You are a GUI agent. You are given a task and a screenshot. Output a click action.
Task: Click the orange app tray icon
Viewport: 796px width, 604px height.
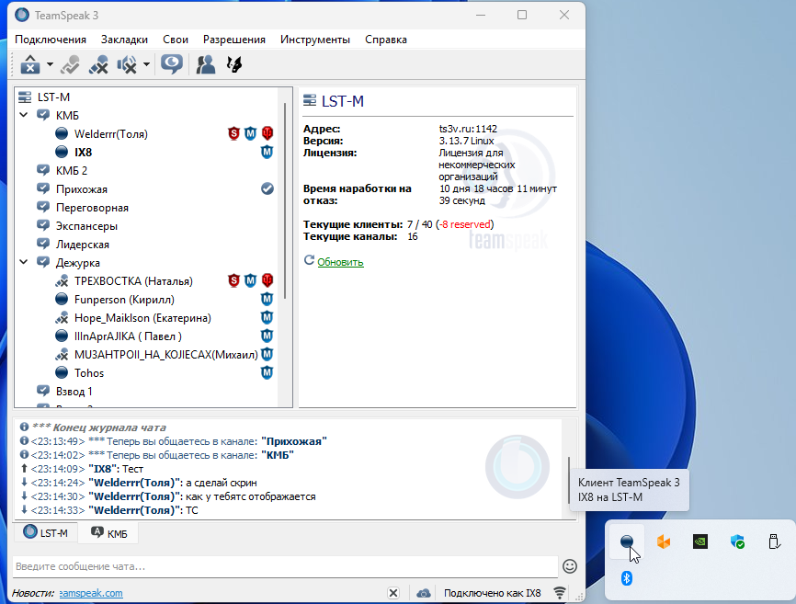[x=664, y=541]
